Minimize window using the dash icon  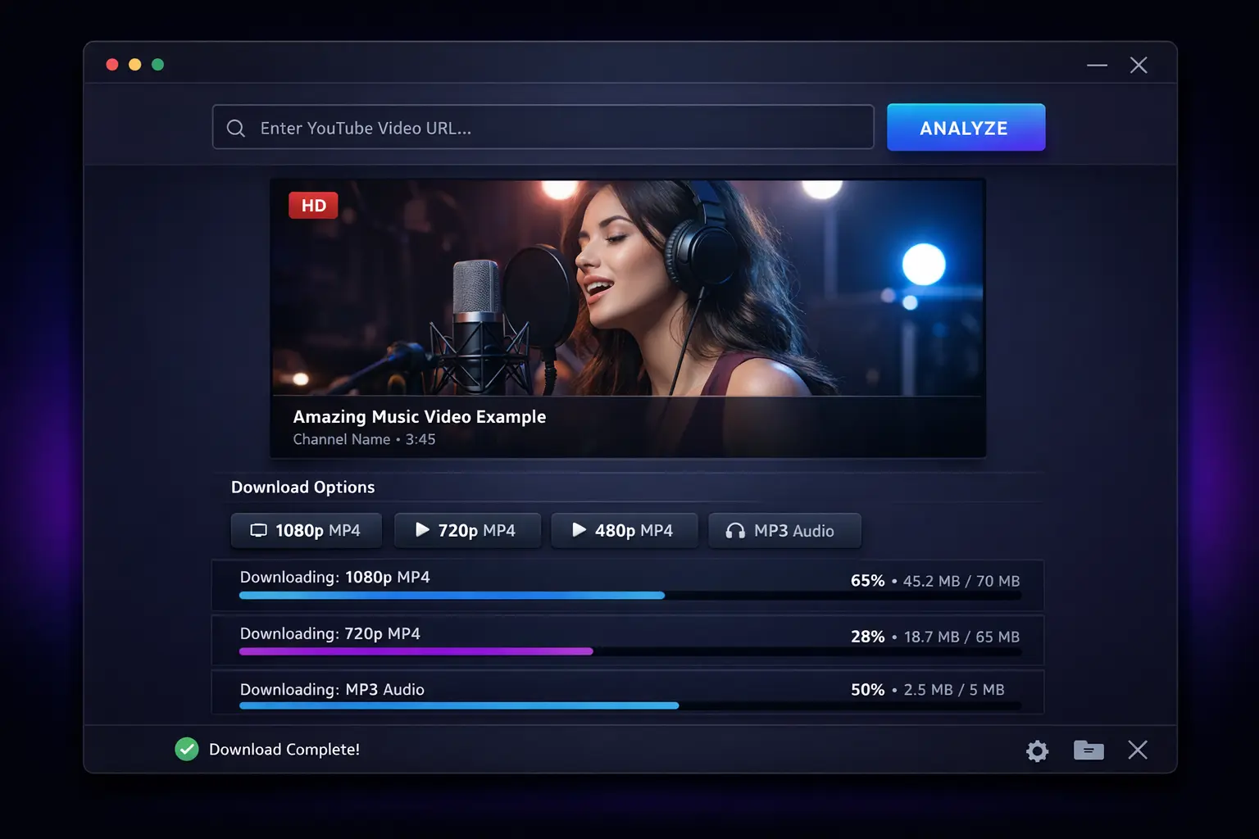click(1097, 65)
